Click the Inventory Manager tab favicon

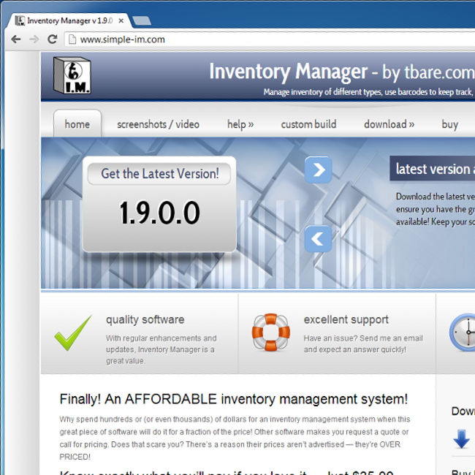click(20, 20)
